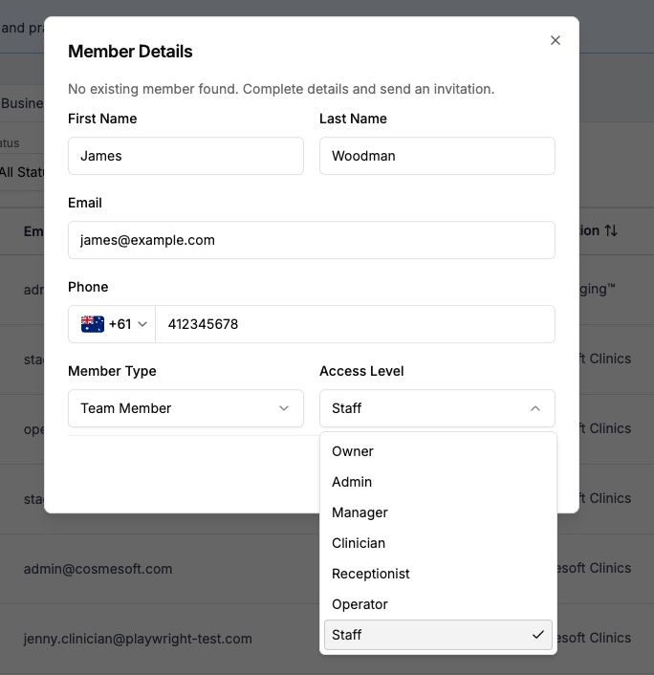This screenshot has height=675, width=654.
Task: Click the 'No existing member found' message
Action: [x=281, y=89]
